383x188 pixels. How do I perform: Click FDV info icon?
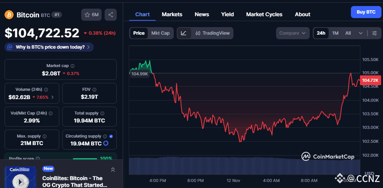point(94,90)
